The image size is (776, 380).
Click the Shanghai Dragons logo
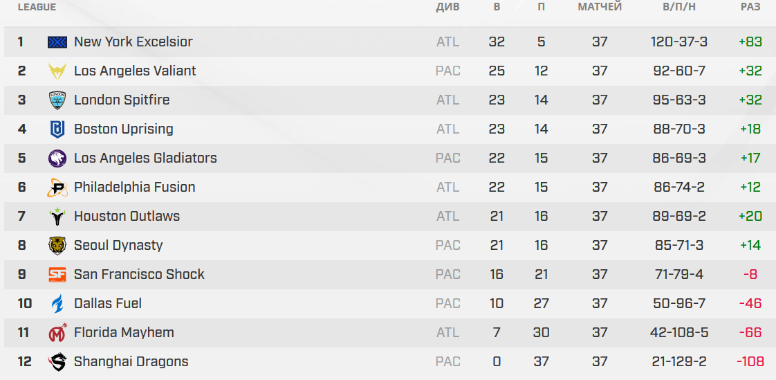[57, 362]
